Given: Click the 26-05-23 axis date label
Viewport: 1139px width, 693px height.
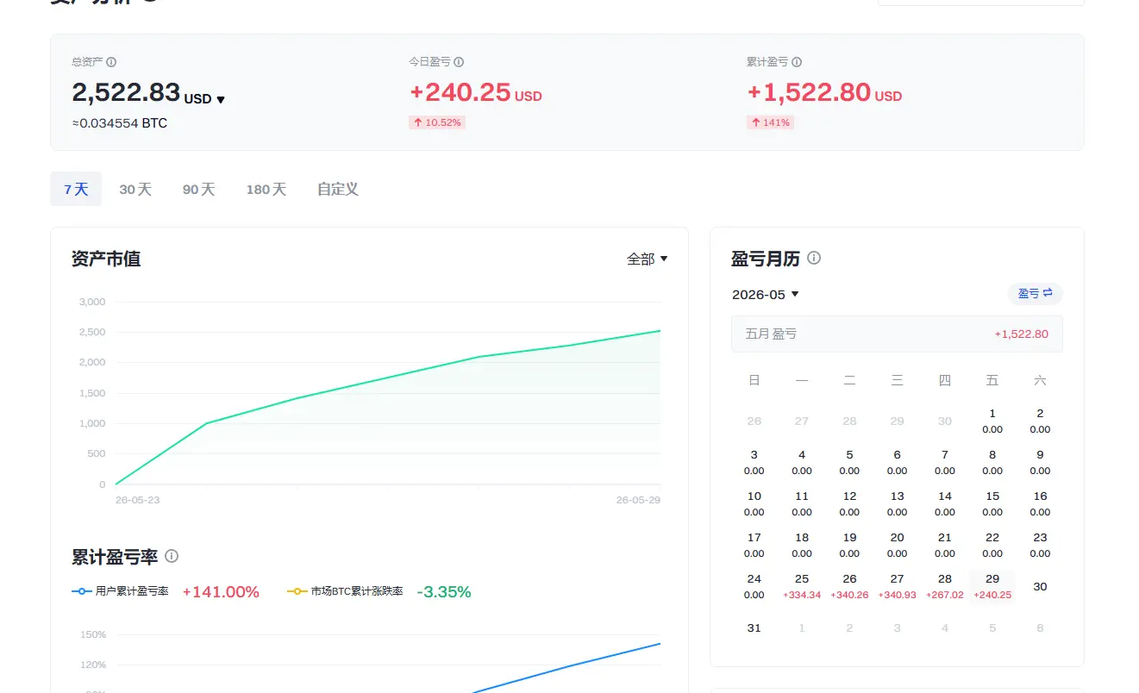Looking at the screenshot, I should coord(138,500).
